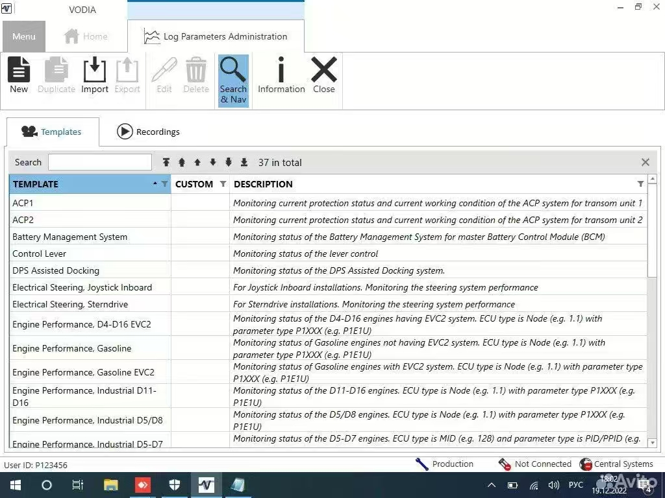This screenshot has height=498, width=665.
Task: Open the TEMPLATE column filter
Action: (x=164, y=184)
